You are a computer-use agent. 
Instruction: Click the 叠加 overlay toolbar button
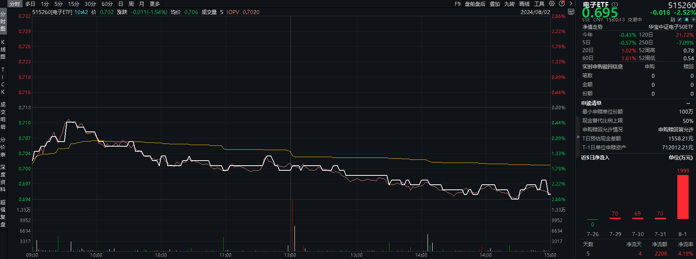point(495,4)
